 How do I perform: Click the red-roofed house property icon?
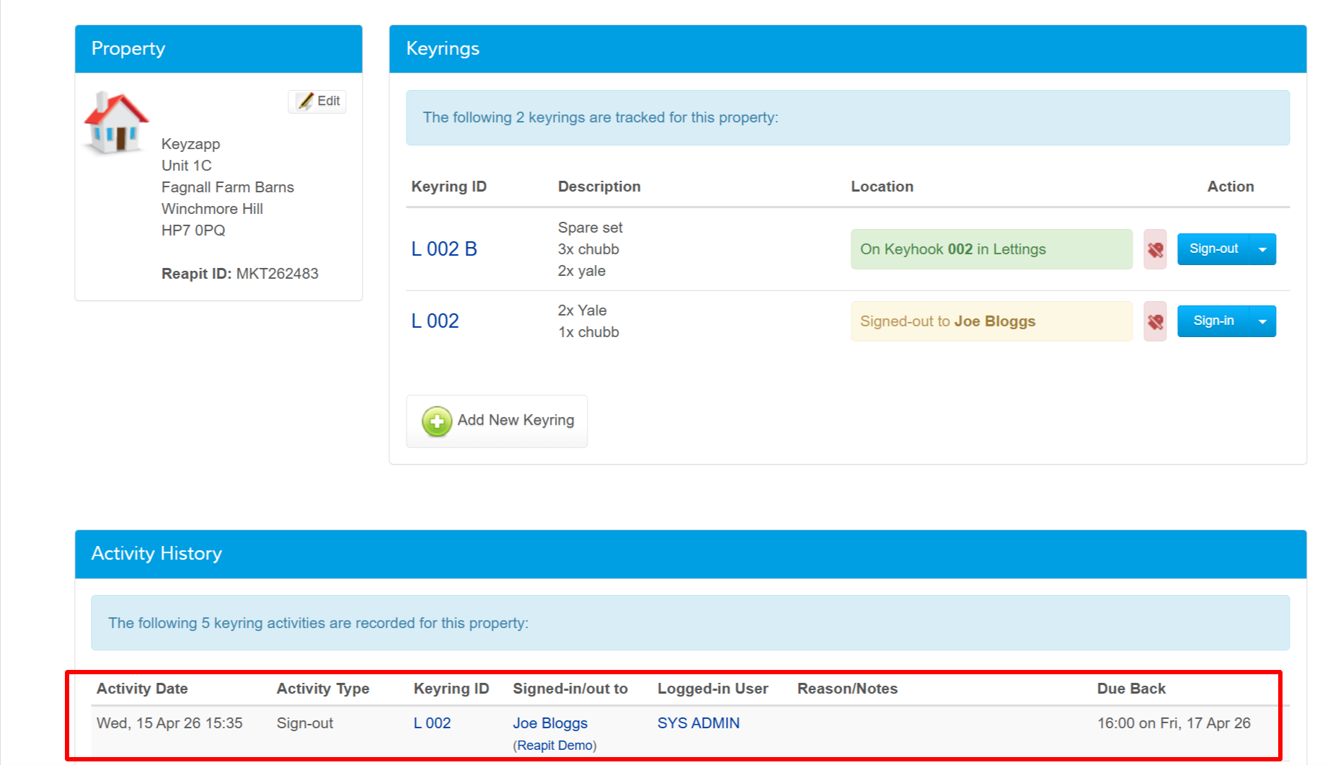[116, 122]
